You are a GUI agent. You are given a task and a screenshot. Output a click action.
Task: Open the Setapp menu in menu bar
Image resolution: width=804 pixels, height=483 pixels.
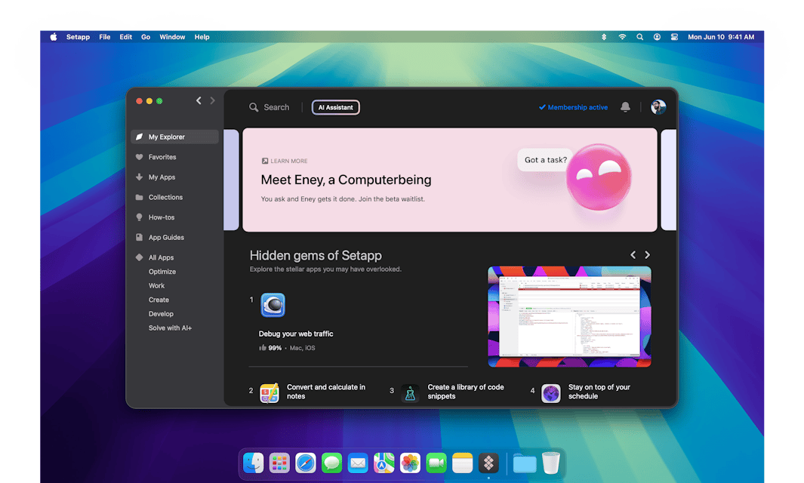point(78,37)
